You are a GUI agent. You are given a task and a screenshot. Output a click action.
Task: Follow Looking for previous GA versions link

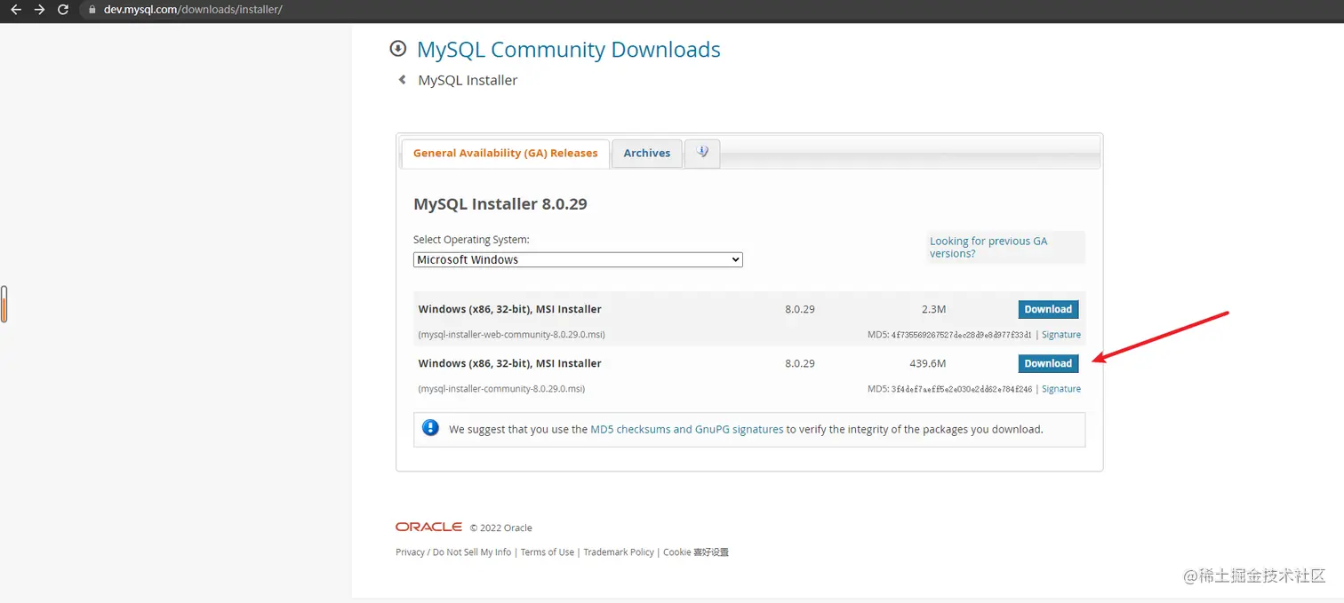(x=988, y=247)
